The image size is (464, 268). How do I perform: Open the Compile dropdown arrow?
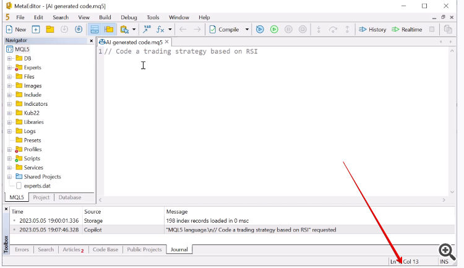pos(247,29)
